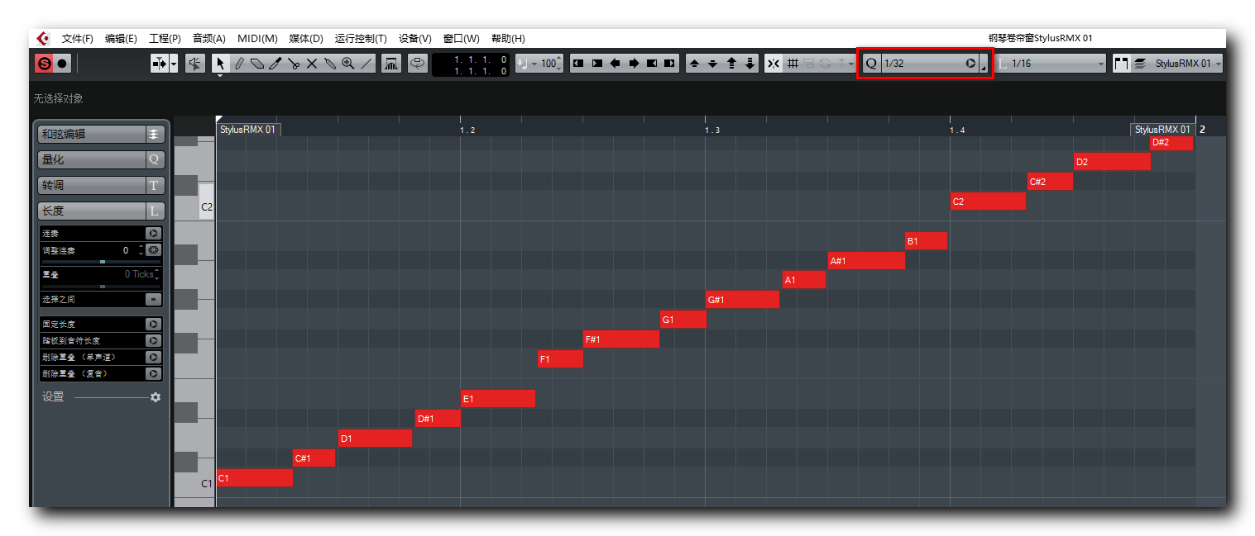The height and width of the screenshot is (536, 1255).
Task: Toggle the piano-roll keyboard display icon
Action: coord(392,63)
